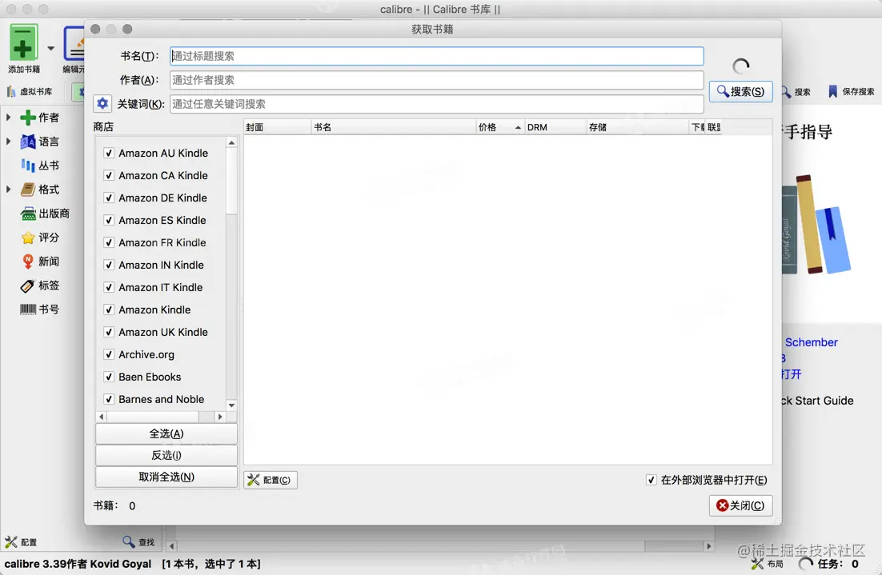This screenshot has width=882, height=575.
Task: Uncheck Archive.org store
Action: coord(109,354)
